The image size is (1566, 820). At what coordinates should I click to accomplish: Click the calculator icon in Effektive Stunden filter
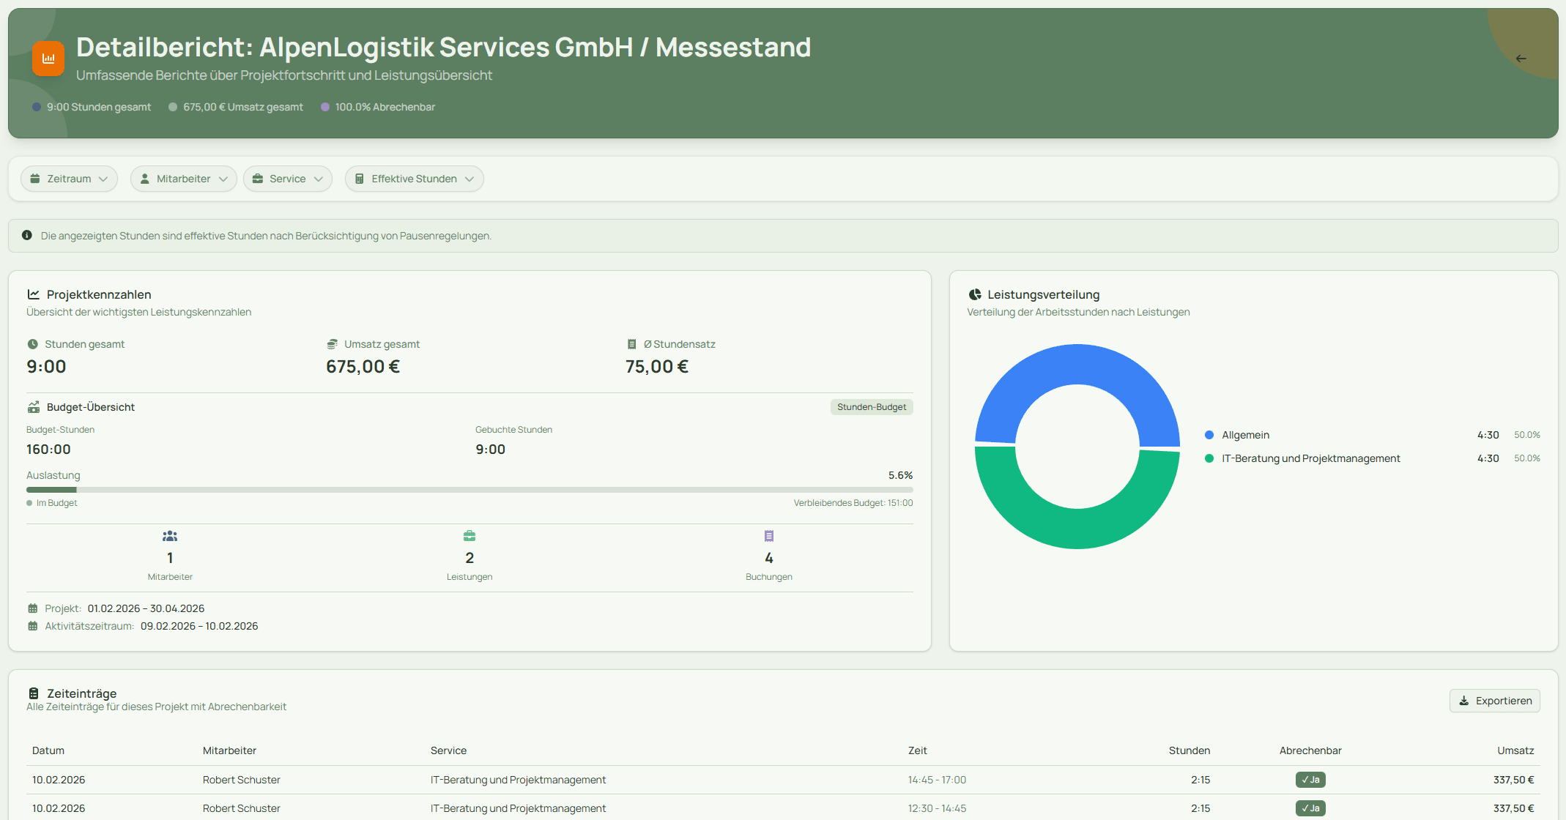pos(360,179)
